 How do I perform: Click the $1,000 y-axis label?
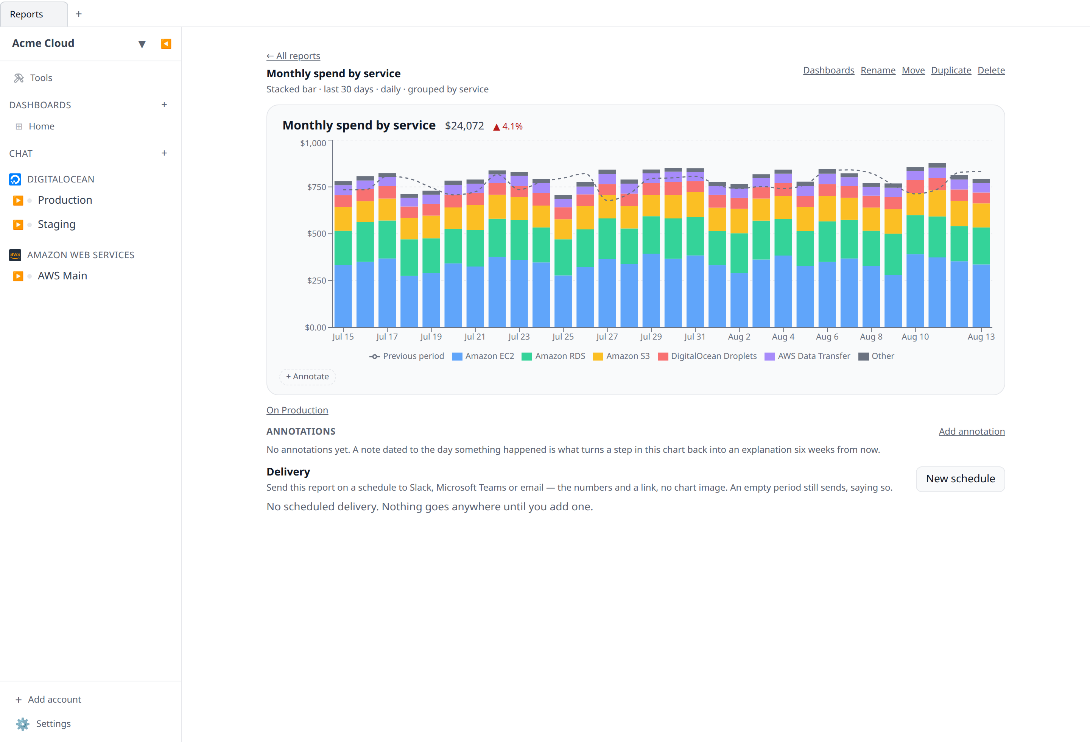[x=313, y=143]
